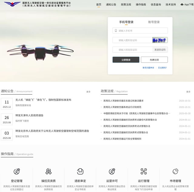Open regulation 民用无人驾驶航空器操控员执照考试管理办法
This screenshot has width=194, height=192.
click(x=125, y=132)
